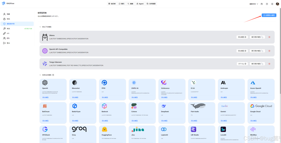Click the Bedrock logo in its card

(x=104, y=106)
